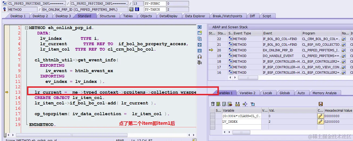Click the Full Screen tool icon
The width and height of the screenshot is (353, 141).
[200, 45]
